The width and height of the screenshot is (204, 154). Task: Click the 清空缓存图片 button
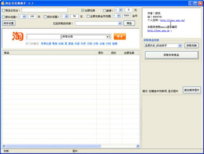[x=192, y=90]
